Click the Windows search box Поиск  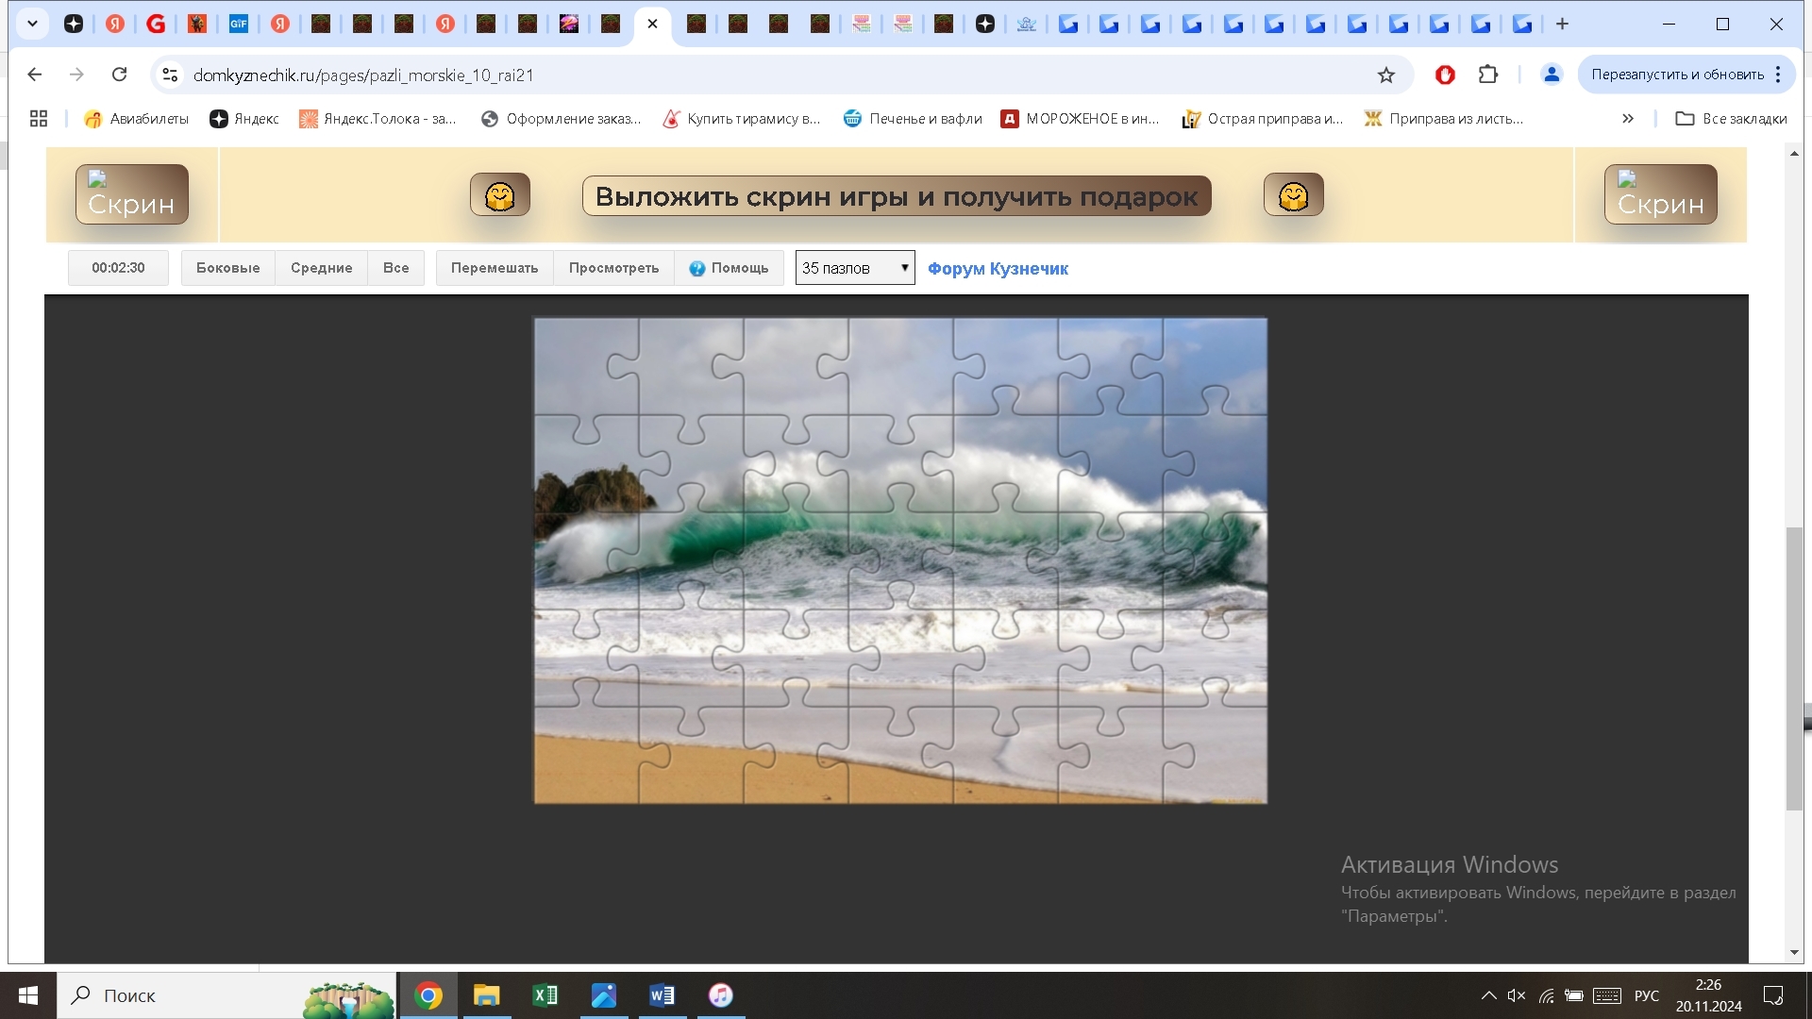click(x=226, y=995)
